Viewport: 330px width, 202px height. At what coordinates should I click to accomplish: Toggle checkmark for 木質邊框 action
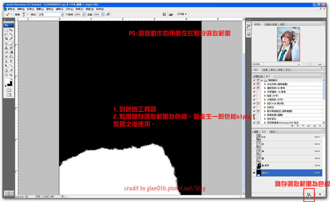pyautogui.click(x=254, y=92)
